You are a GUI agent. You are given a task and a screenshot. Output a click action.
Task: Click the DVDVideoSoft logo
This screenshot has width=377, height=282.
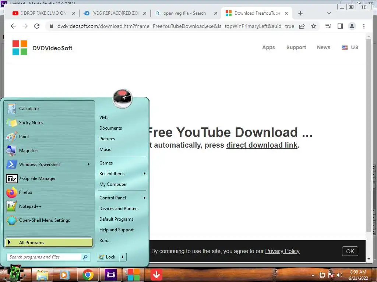tap(42, 48)
